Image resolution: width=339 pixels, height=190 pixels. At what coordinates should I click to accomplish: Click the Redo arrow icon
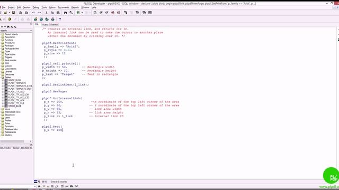pyautogui.click(x=39, y=13)
